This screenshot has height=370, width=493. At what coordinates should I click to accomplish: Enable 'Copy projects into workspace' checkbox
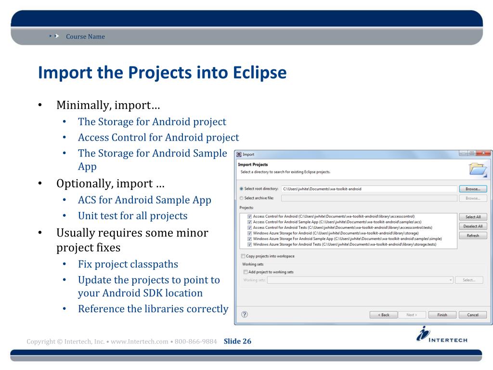[x=243, y=256]
